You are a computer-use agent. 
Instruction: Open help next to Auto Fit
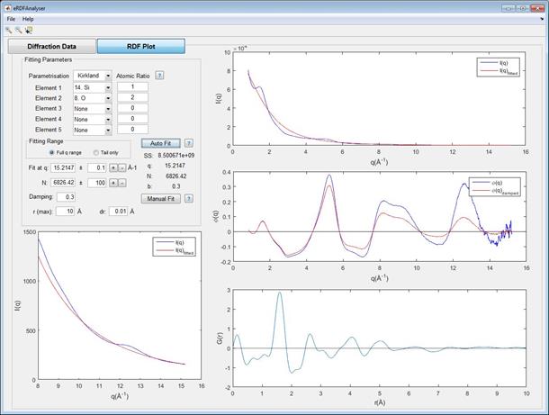click(188, 143)
